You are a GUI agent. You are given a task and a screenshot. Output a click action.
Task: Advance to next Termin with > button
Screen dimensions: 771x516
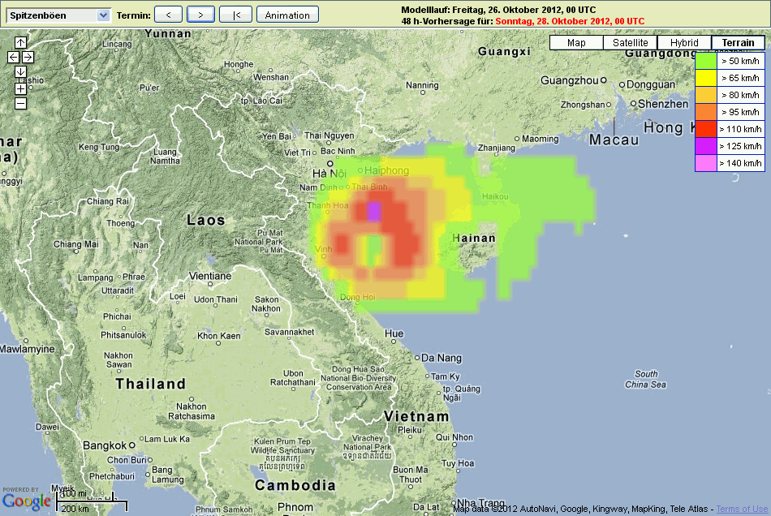click(200, 15)
